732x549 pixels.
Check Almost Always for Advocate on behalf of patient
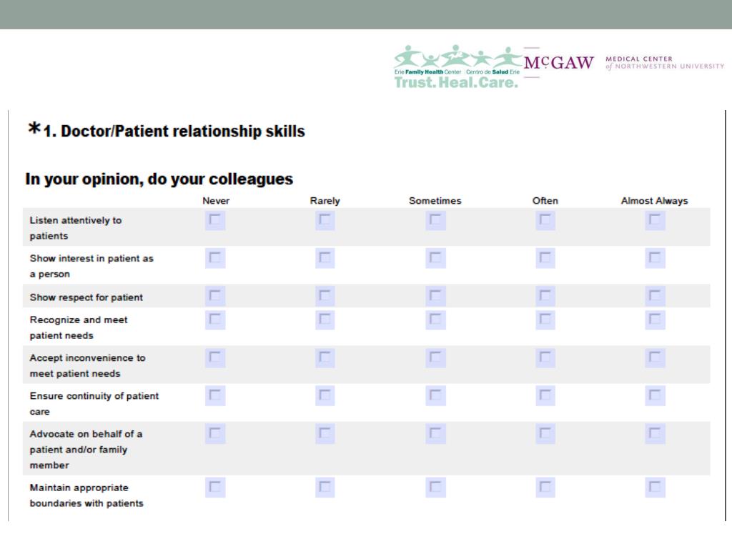tap(655, 434)
